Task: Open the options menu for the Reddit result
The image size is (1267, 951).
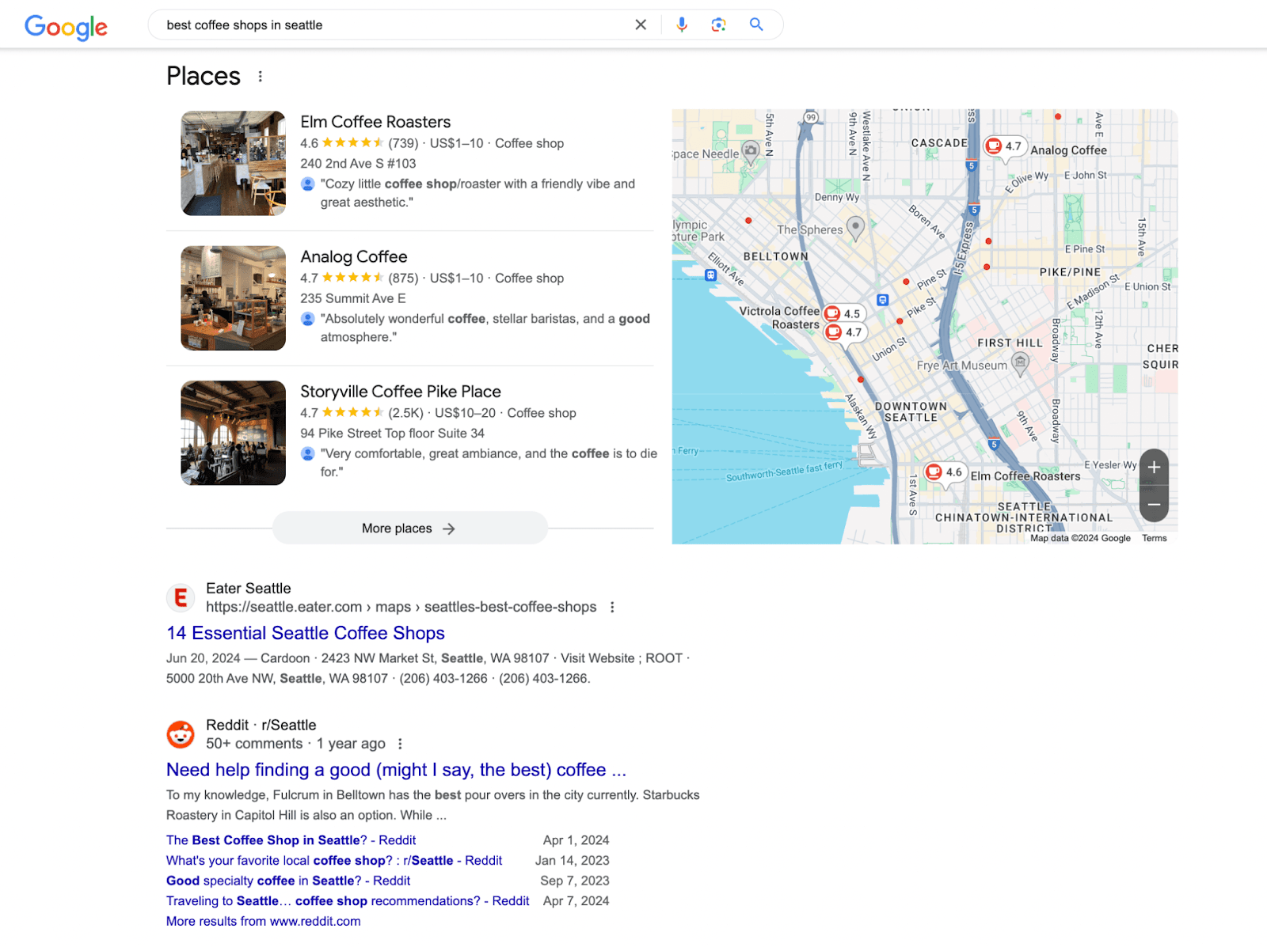Action: [x=401, y=744]
